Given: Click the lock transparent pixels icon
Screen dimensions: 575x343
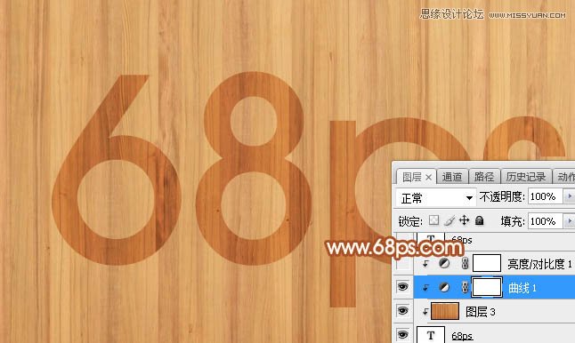Looking at the screenshot, I should pos(433,220).
